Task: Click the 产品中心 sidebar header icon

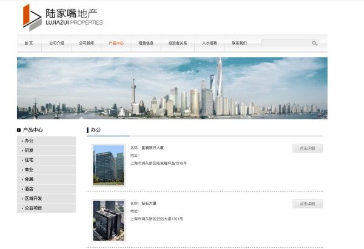Action: click(19, 130)
